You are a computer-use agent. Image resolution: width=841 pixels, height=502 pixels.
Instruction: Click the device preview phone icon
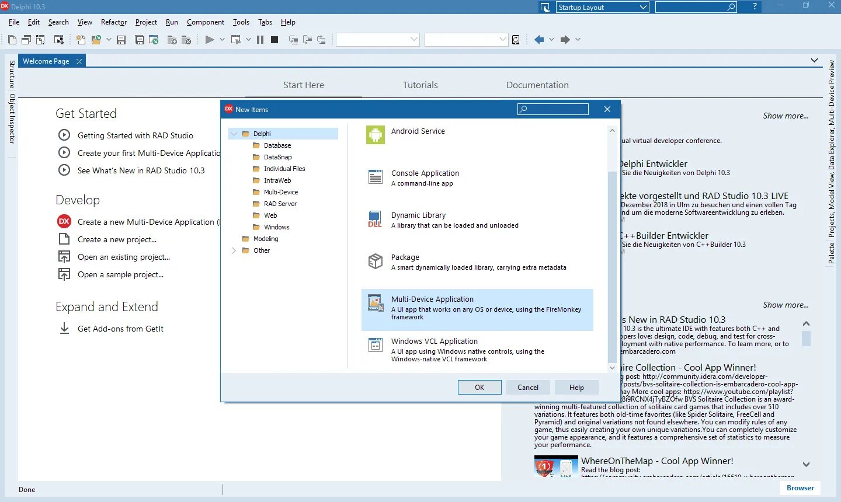516,40
